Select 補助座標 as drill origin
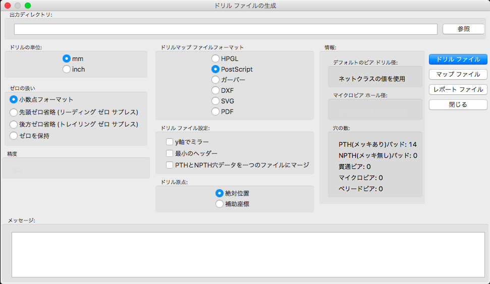Image resolution: width=490 pixels, height=284 pixels. click(219, 204)
